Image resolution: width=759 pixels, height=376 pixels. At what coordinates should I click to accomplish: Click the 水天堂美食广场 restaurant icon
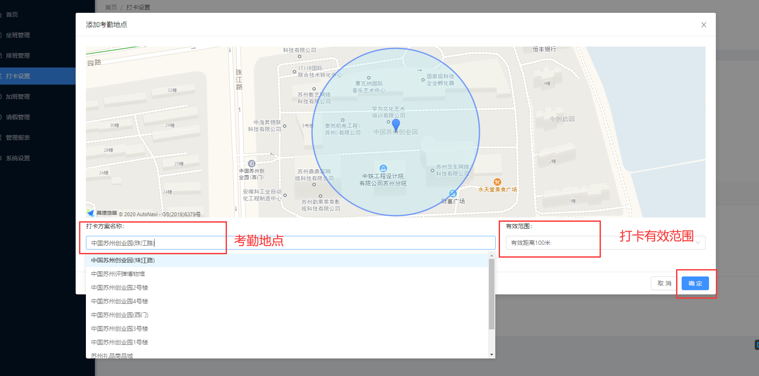497,182
